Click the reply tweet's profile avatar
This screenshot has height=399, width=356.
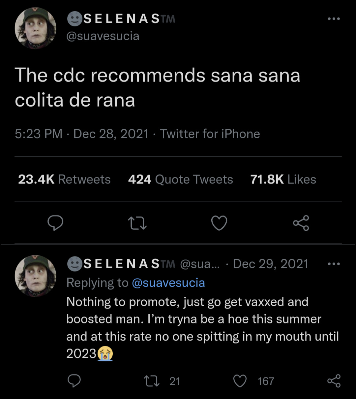tap(36, 276)
